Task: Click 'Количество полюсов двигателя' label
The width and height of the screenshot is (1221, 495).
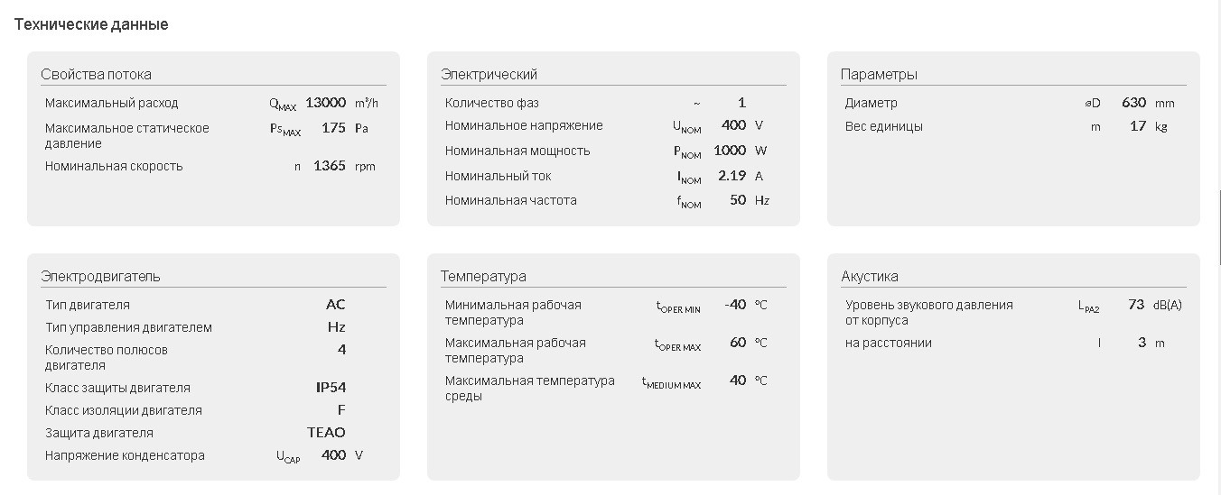Action: (x=107, y=357)
